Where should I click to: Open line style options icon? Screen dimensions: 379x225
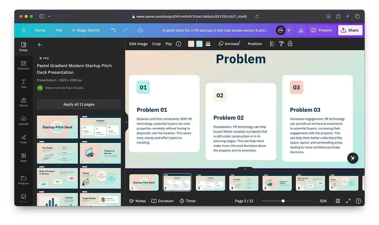[x=208, y=44]
